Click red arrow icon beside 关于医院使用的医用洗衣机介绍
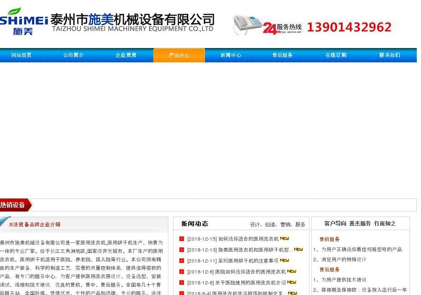 182,283
